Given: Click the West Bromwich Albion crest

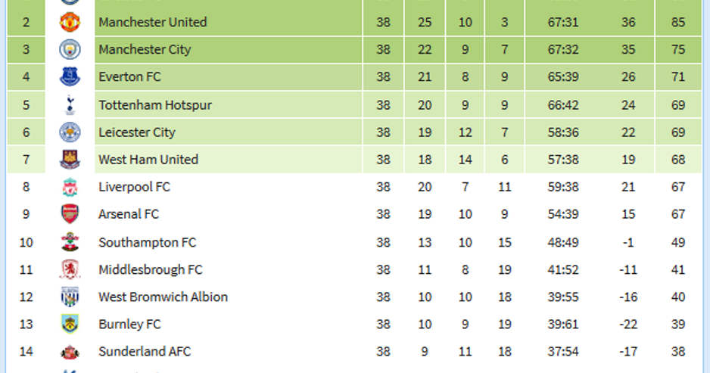Looking at the screenshot, I should point(70,297).
